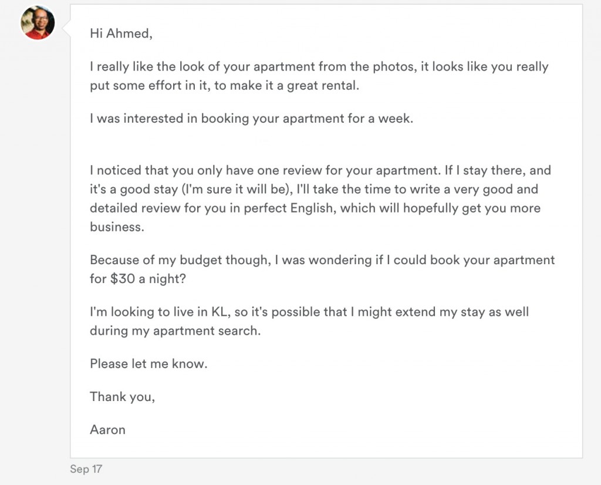
Task: Click the "Please let me know." sentence
Action: click(x=148, y=363)
